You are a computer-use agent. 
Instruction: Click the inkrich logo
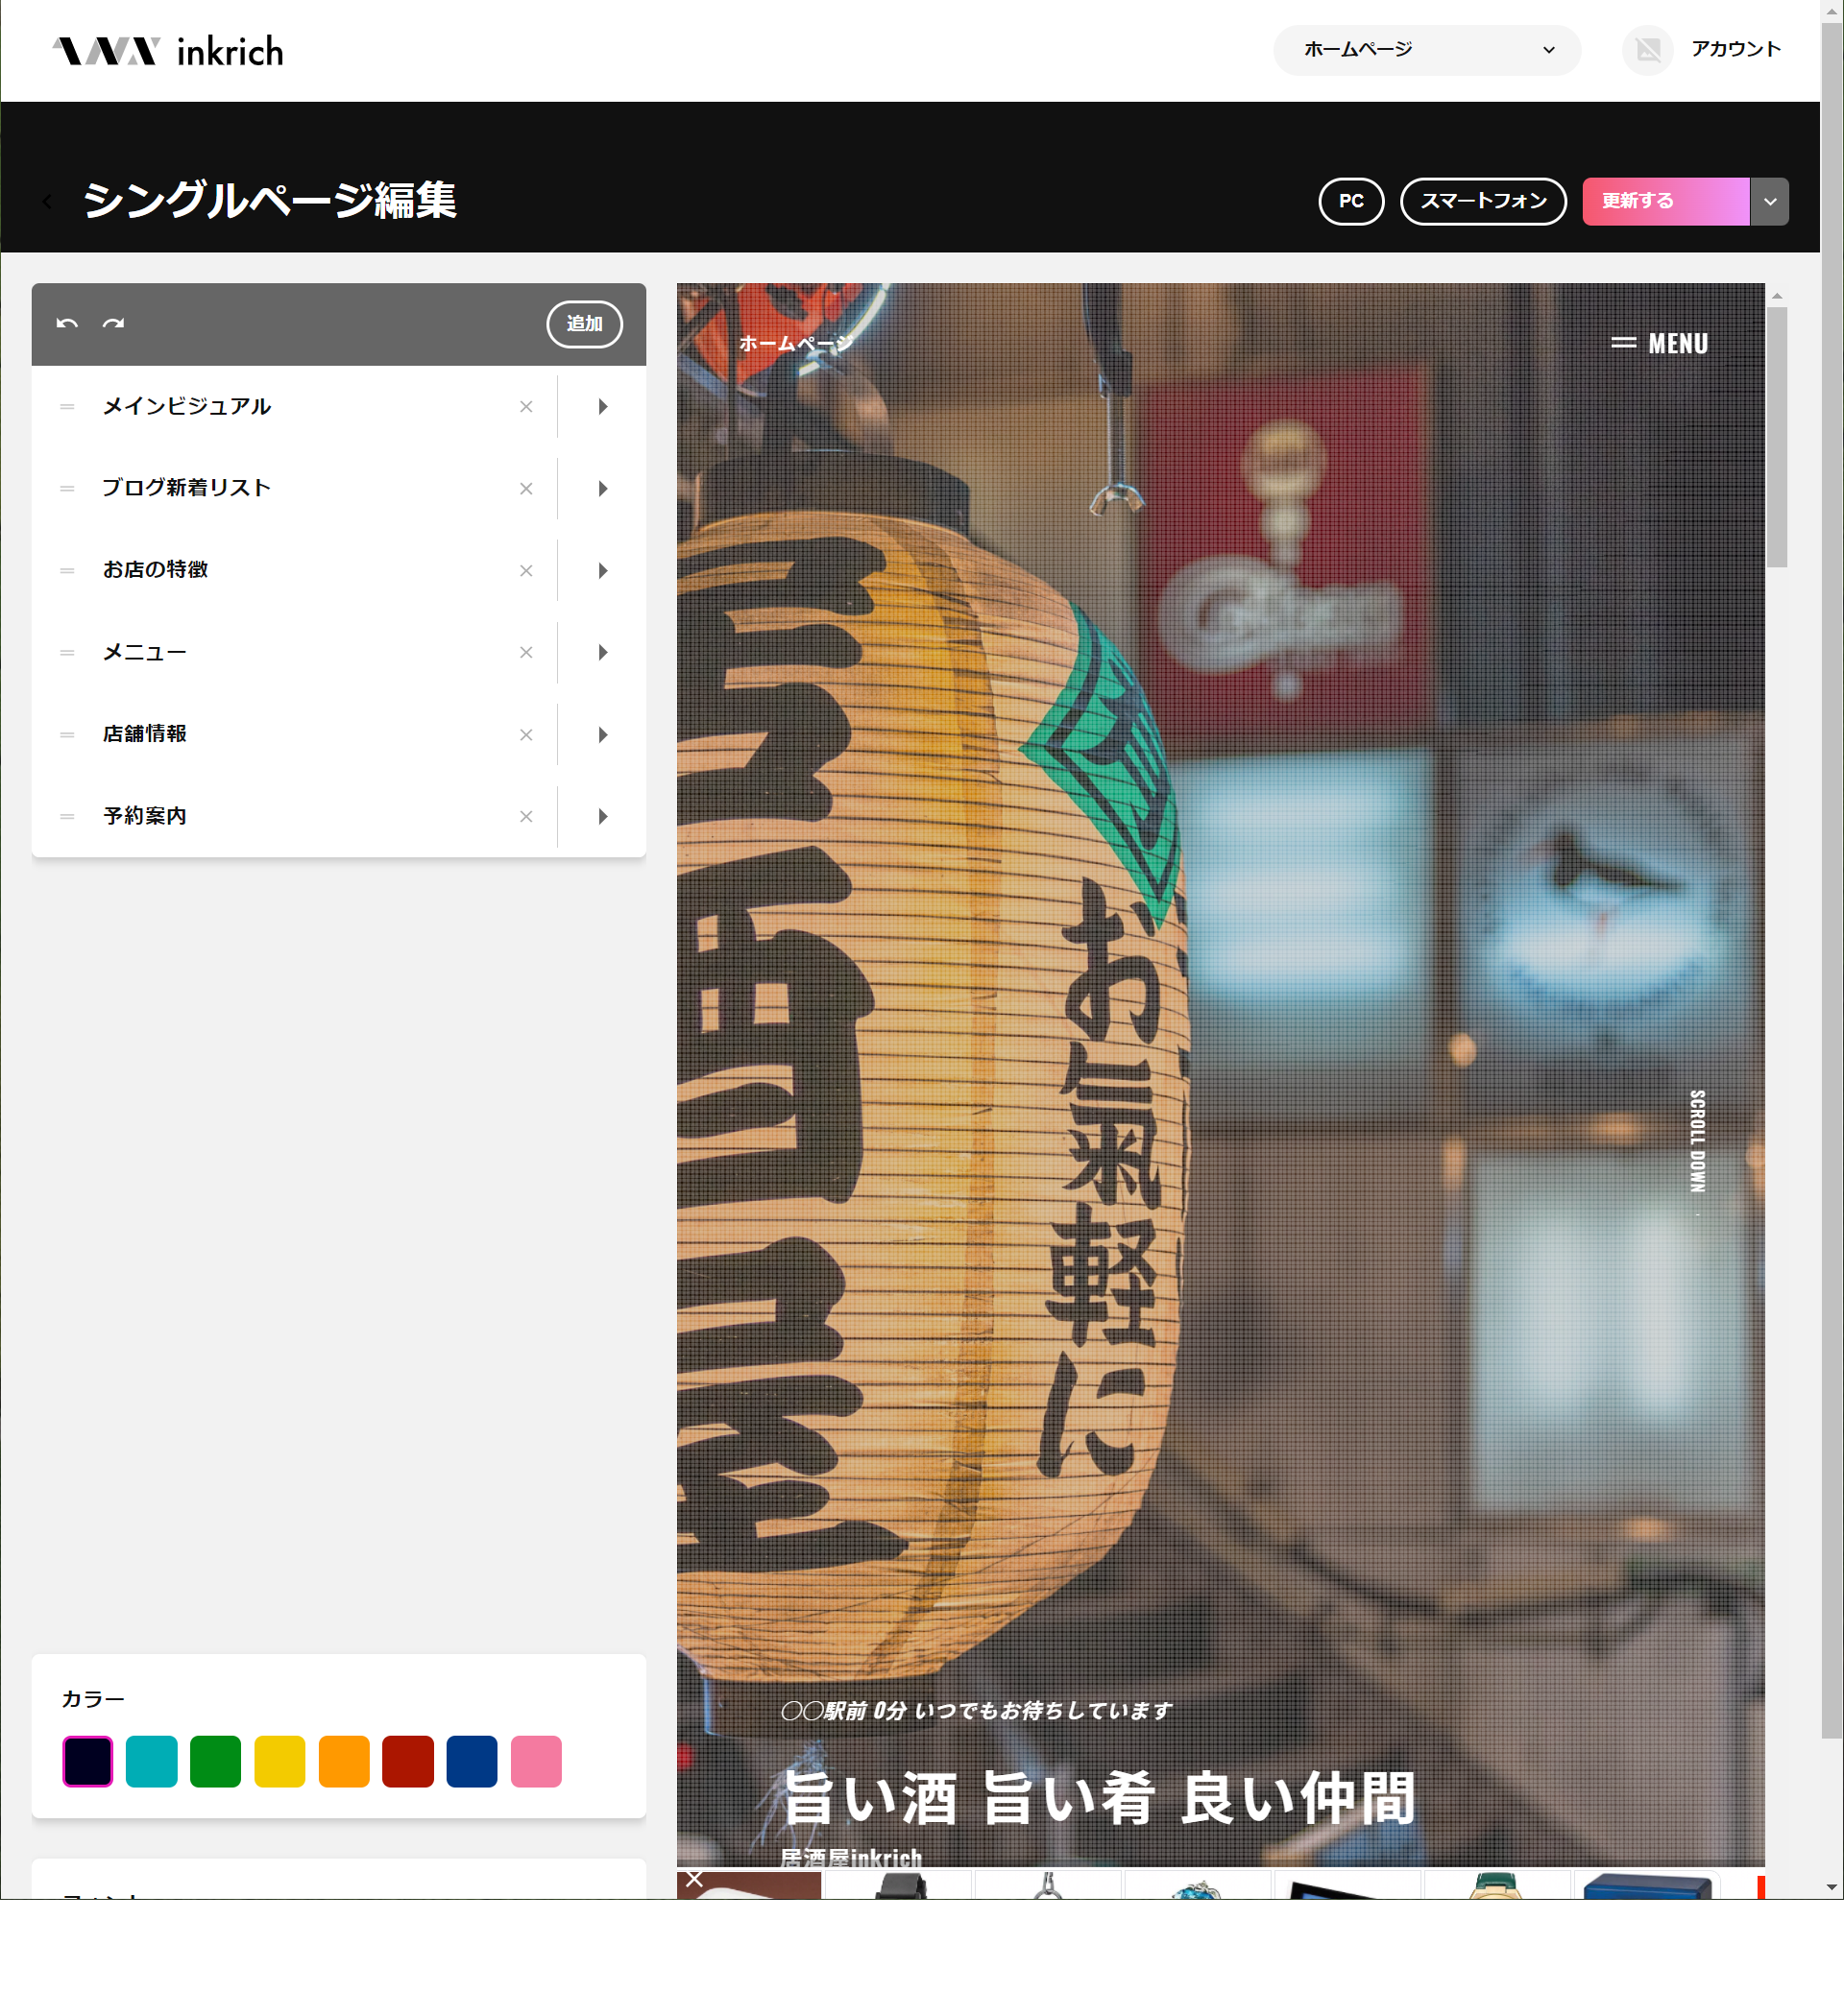(x=168, y=50)
